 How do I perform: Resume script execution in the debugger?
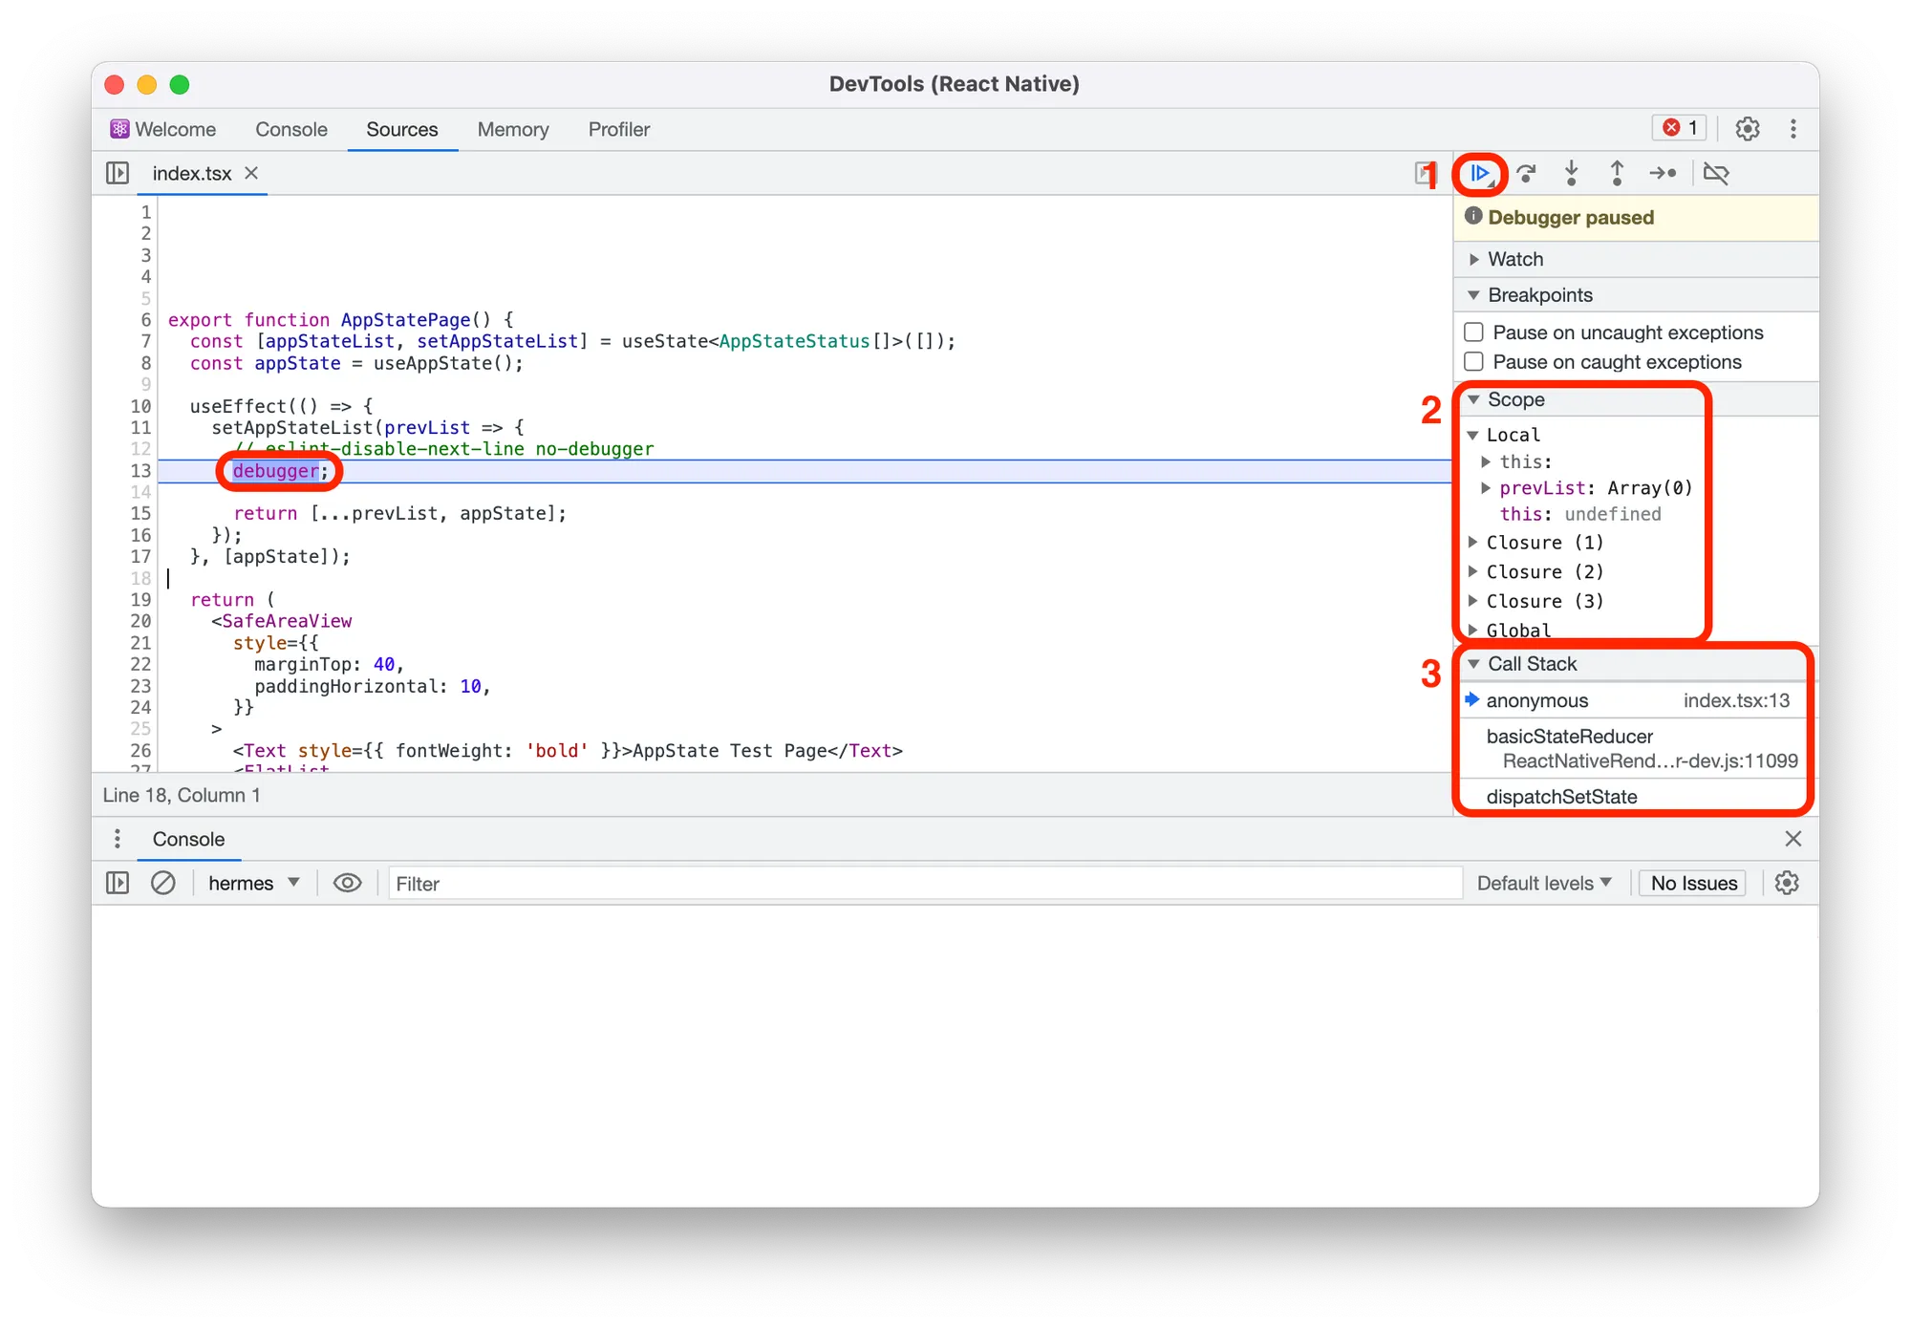(1478, 173)
